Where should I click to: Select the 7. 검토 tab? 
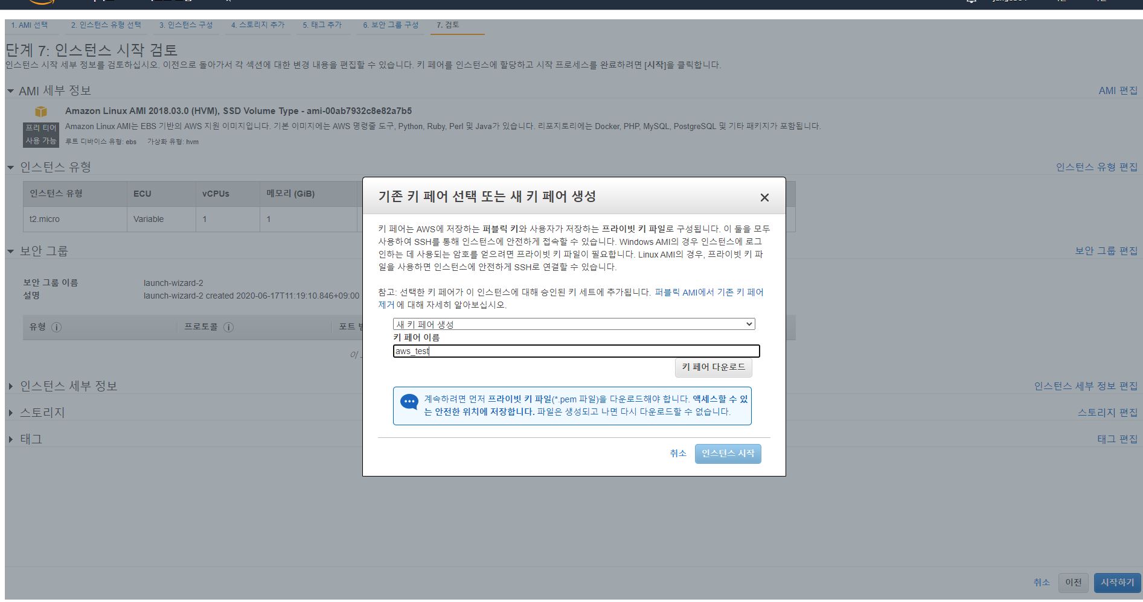point(448,25)
